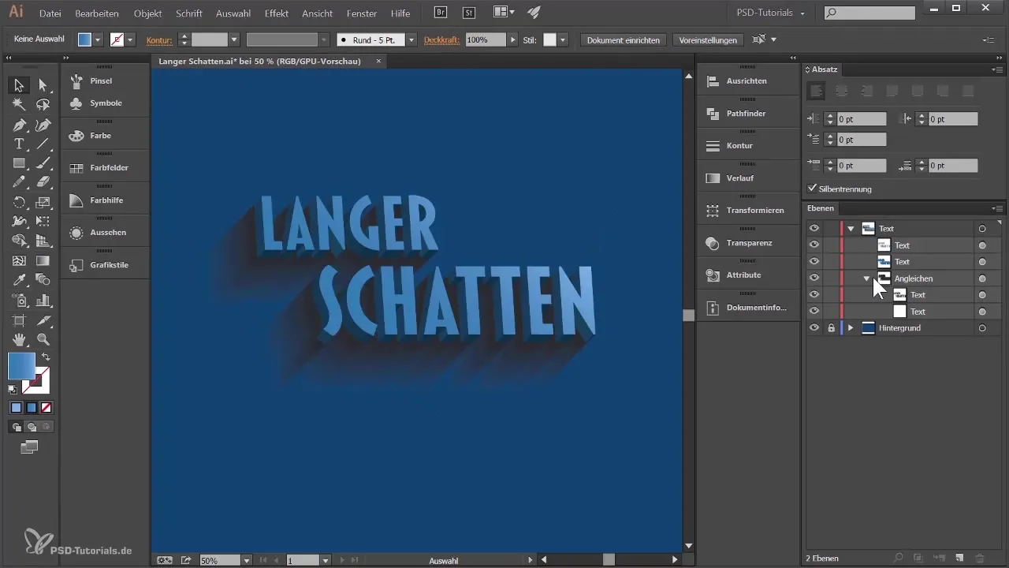Open the Rund - 5 Pt. brush dropdown

(x=411, y=39)
